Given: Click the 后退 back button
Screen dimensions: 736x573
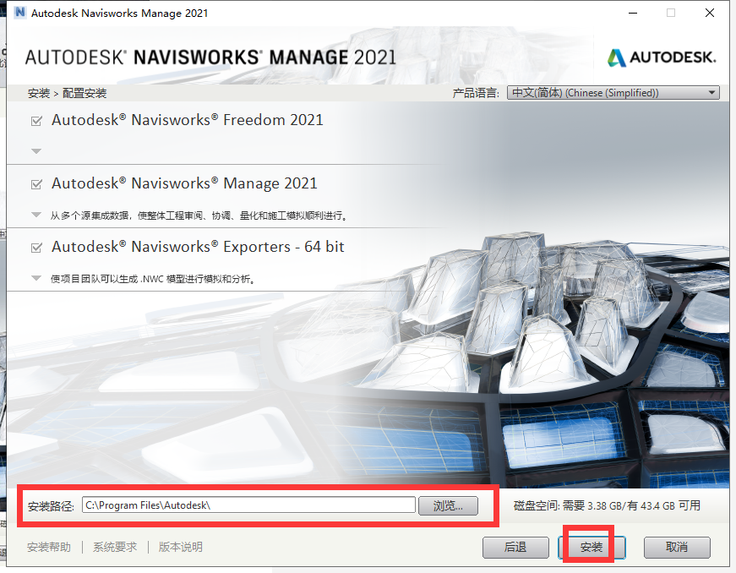Looking at the screenshot, I should [515, 547].
